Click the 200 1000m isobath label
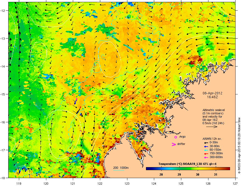 coord(121,168)
